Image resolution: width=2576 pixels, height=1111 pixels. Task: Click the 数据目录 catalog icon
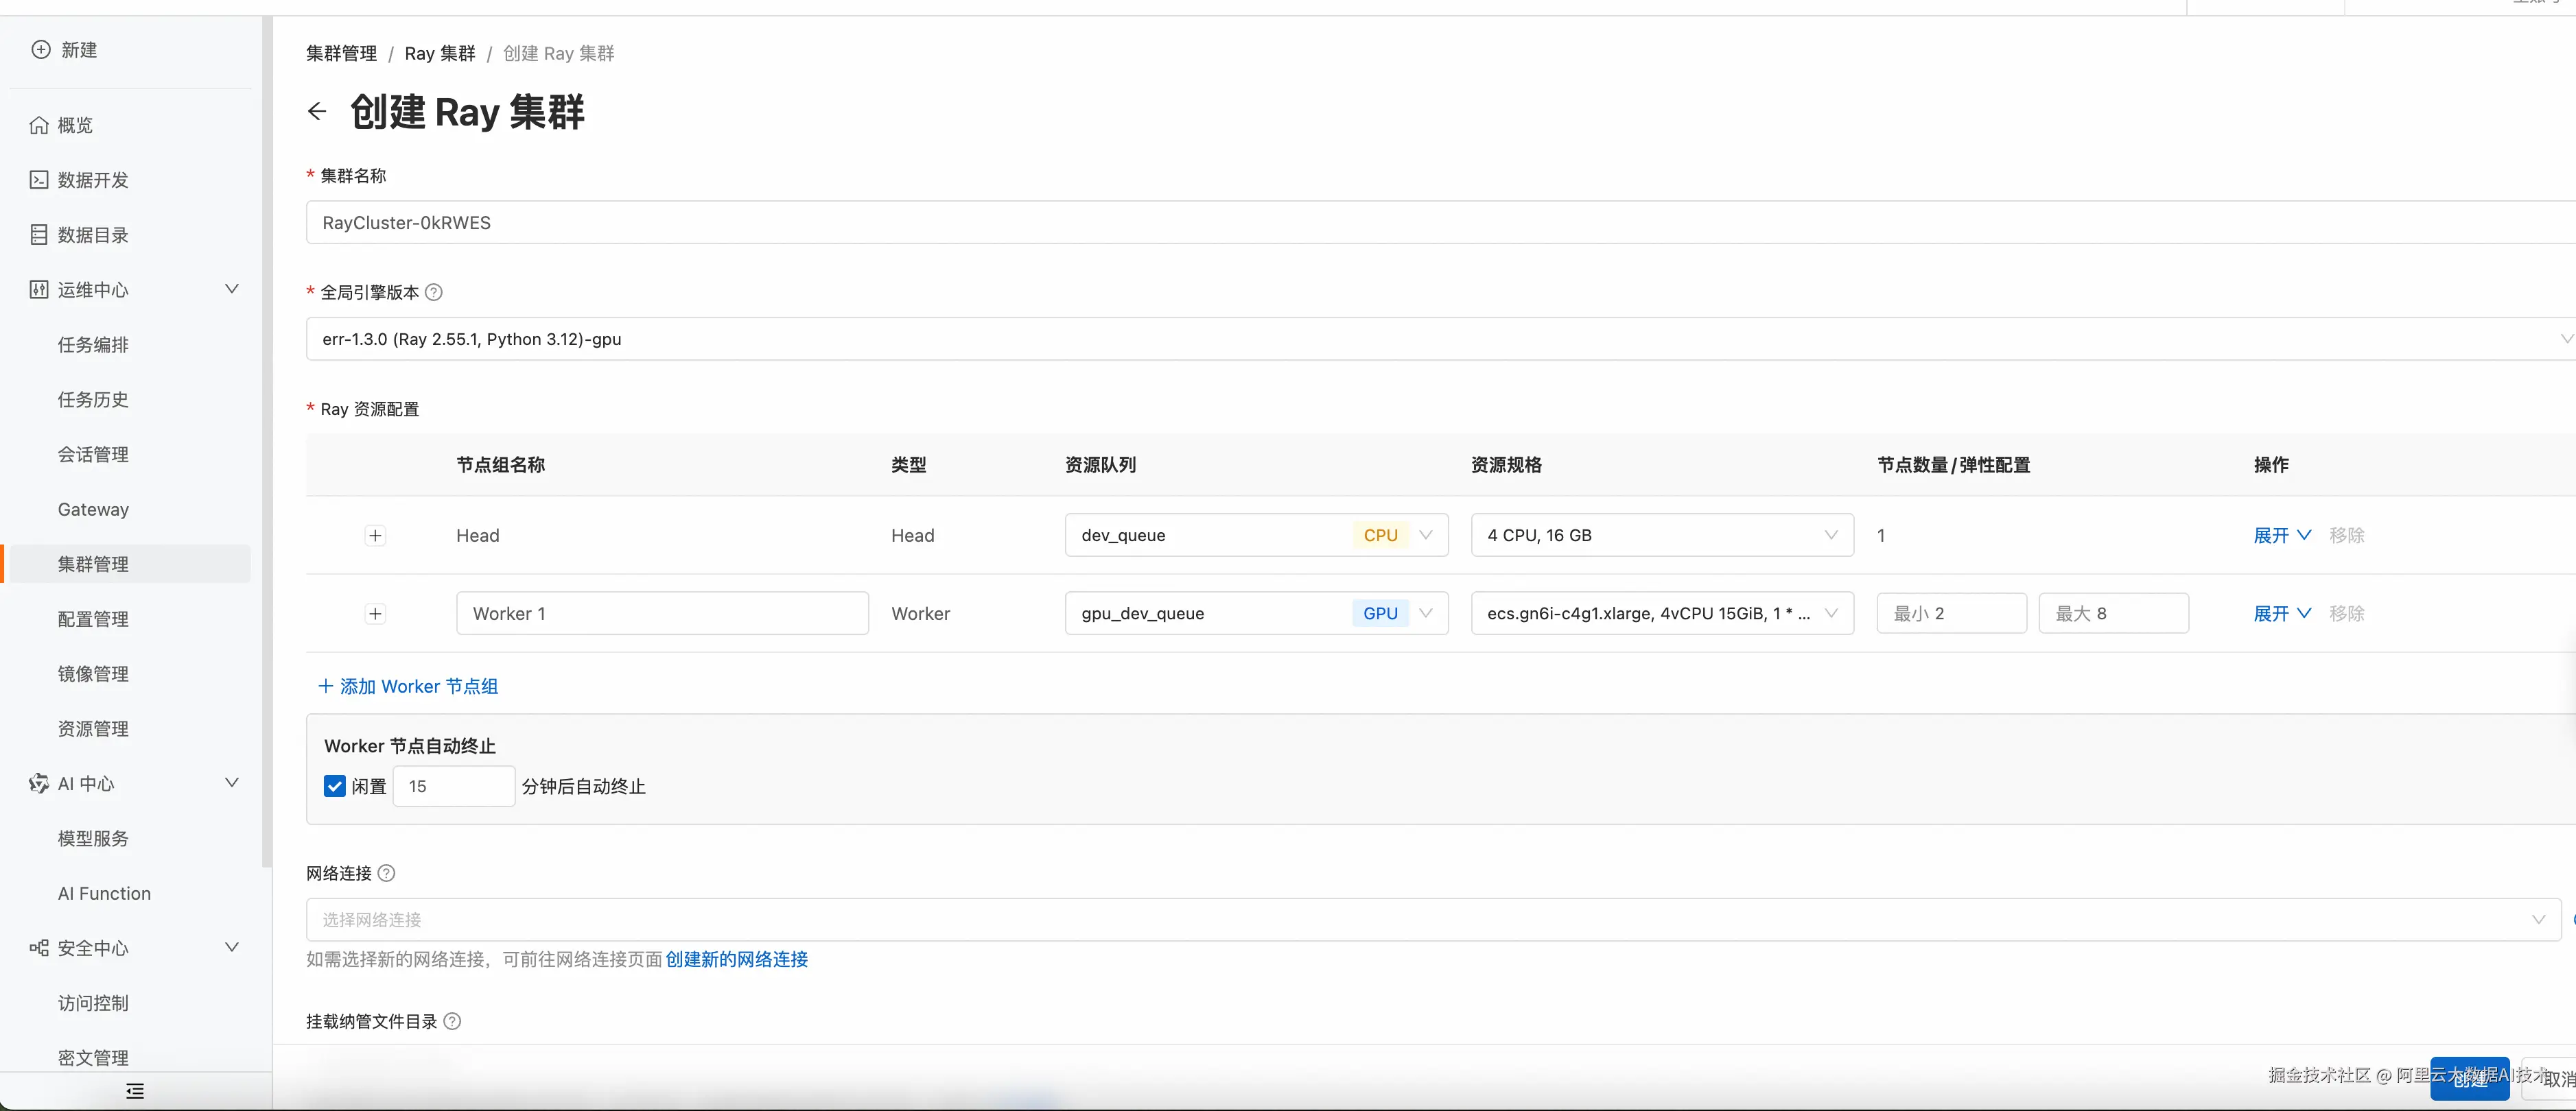click(x=39, y=235)
